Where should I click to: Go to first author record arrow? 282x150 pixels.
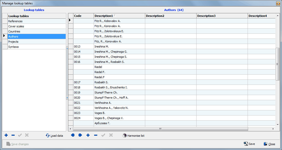coord(73,135)
